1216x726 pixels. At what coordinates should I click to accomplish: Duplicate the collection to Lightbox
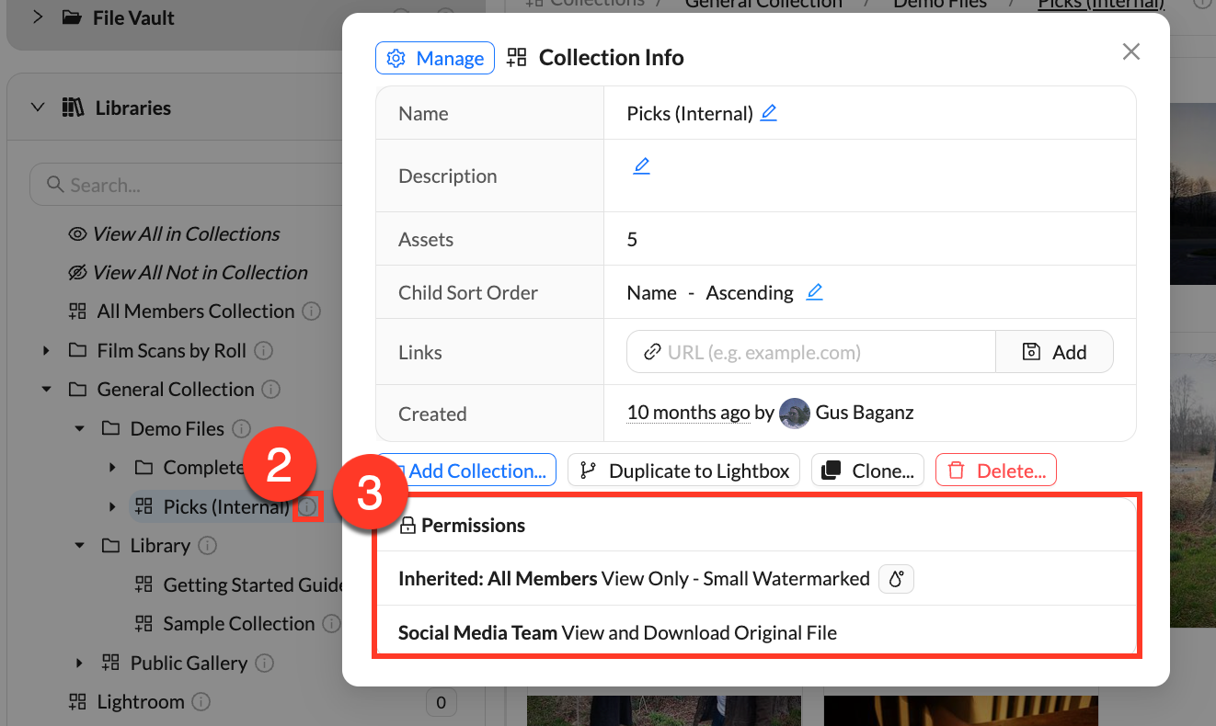tap(683, 470)
